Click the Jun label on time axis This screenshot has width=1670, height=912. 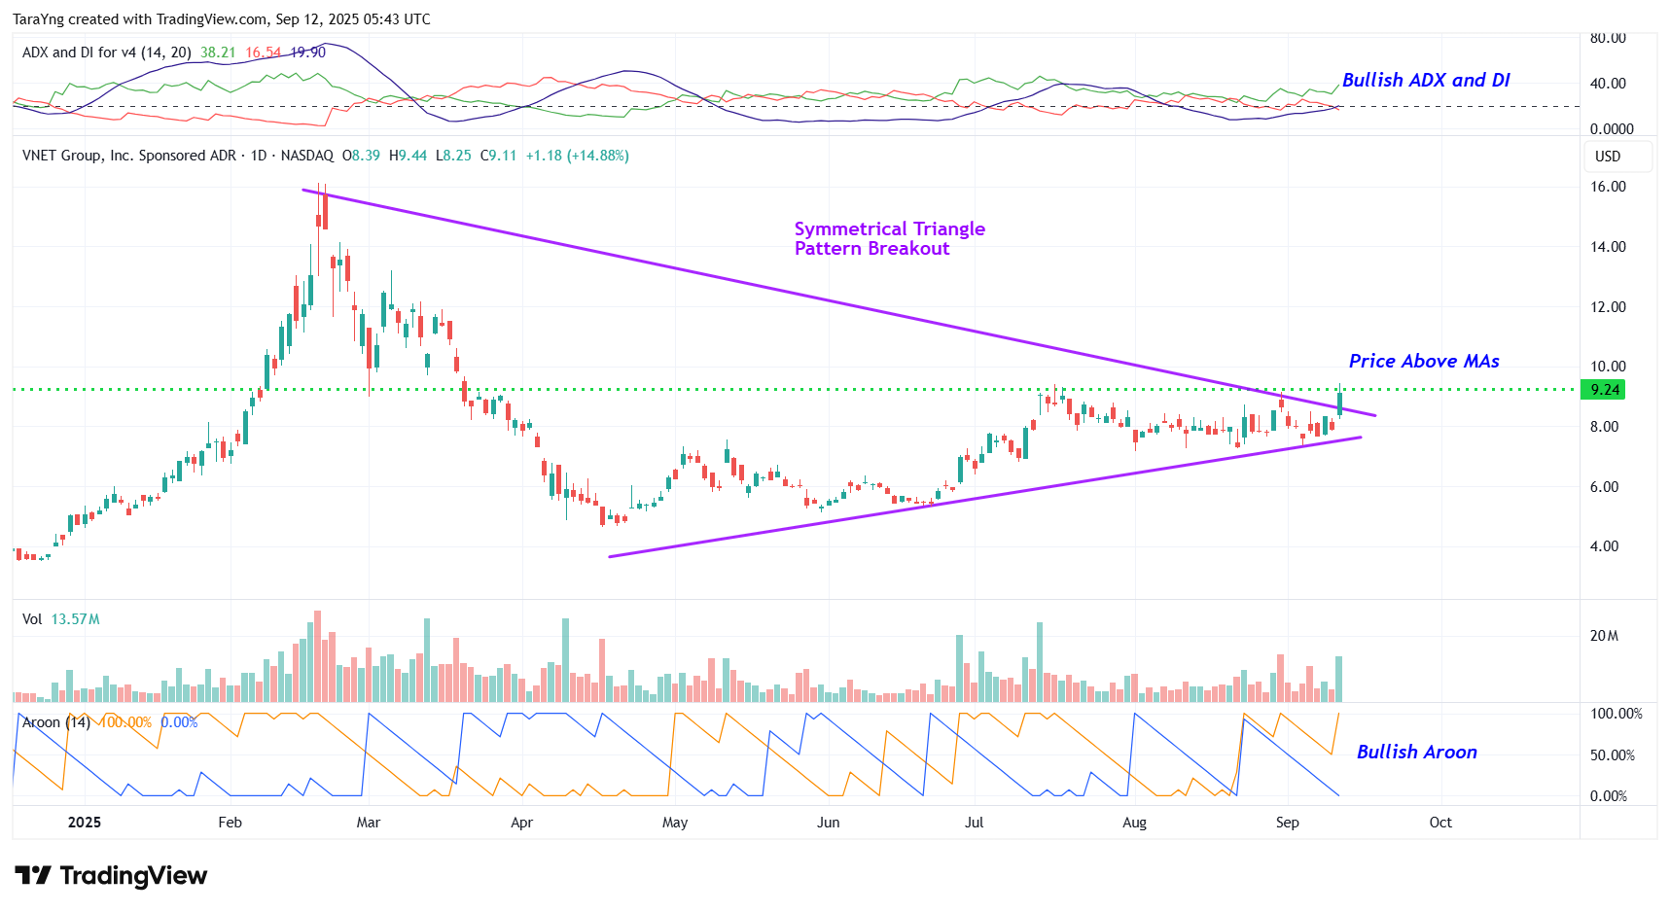[x=828, y=823]
